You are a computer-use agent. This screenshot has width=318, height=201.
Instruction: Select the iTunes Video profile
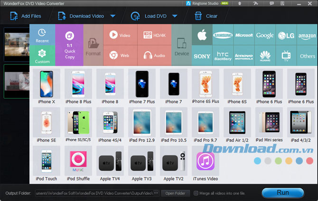click(x=206, y=163)
